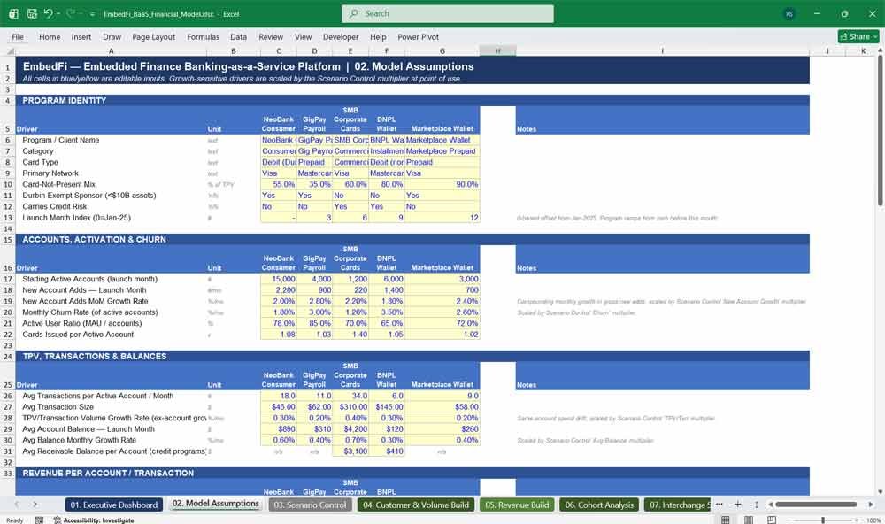Click the macro recording status bar icon
The width and height of the screenshot is (885, 524).
pyautogui.click(x=39, y=520)
